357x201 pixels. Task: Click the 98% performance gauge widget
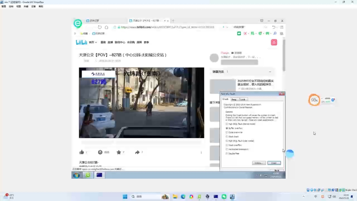(314, 100)
